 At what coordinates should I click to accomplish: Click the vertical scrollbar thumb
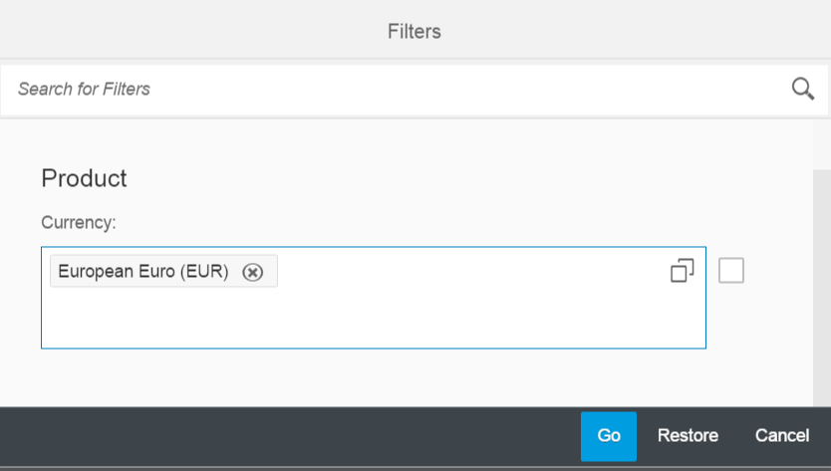[x=822, y=288]
